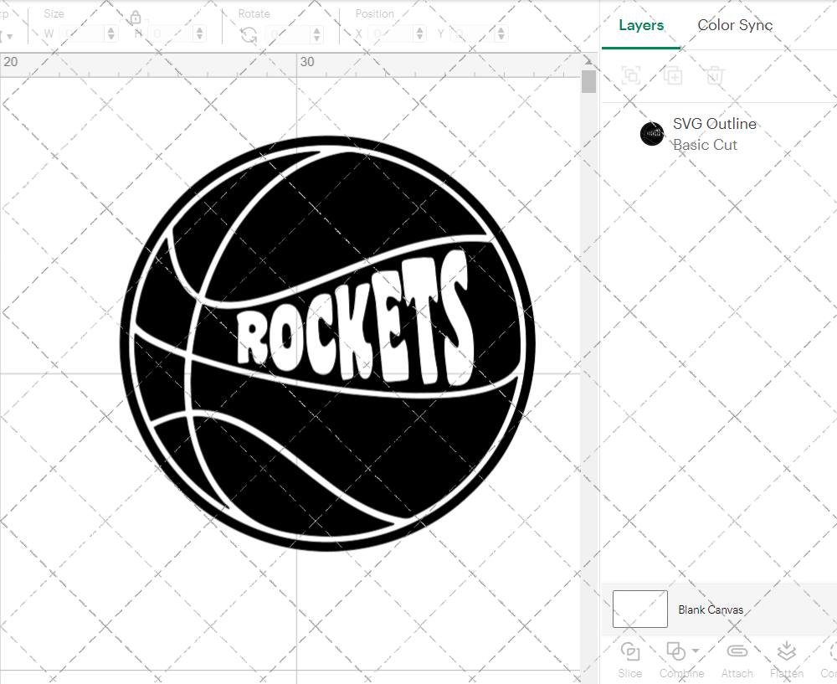Click the Duplicate layer icon
Screen dimensions: 837x684
click(673, 76)
